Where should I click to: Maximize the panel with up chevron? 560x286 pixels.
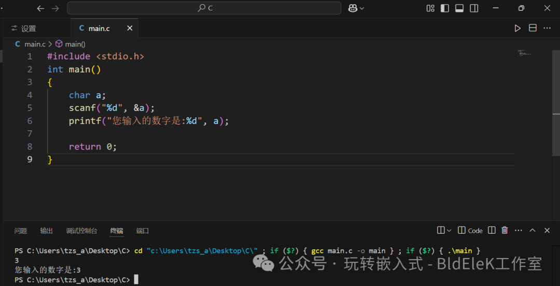pos(533,231)
